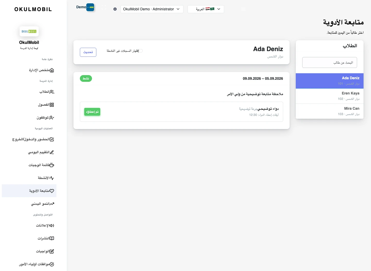
Task: Focus the student search field
Action: tap(330, 62)
